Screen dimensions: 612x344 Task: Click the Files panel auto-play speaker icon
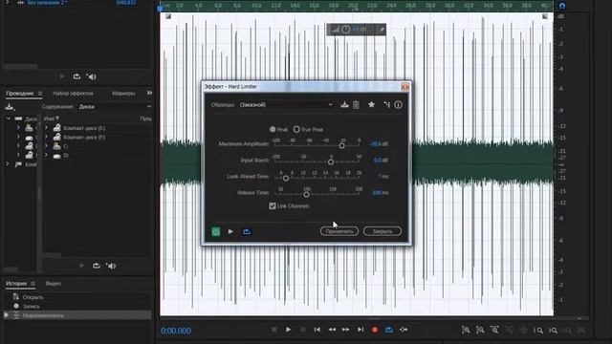coord(92,76)
